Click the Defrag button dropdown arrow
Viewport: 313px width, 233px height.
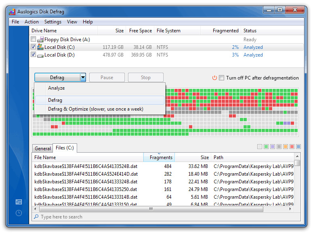83,77
